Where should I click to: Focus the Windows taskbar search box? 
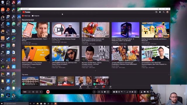click(16, 104)
